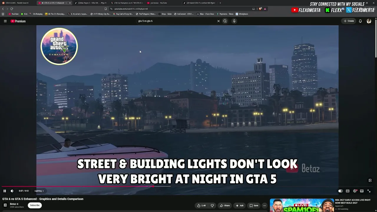Open the YouTube bookmark
Viewport: 377px width, 212px height.
tap(14, 14)
